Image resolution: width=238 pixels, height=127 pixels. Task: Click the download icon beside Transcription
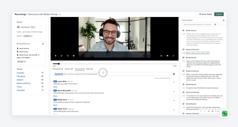tap(224, 20)
